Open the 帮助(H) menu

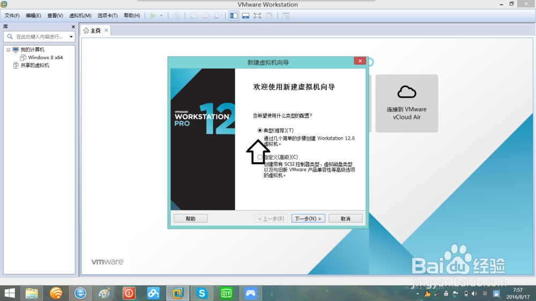132,16
